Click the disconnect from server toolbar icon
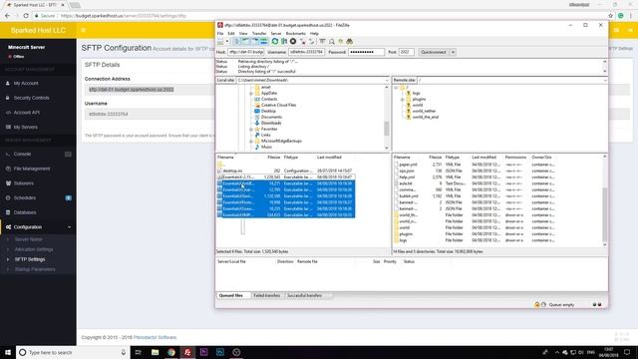The width and height of the screenshot is (638, 359). click(303, 42)
